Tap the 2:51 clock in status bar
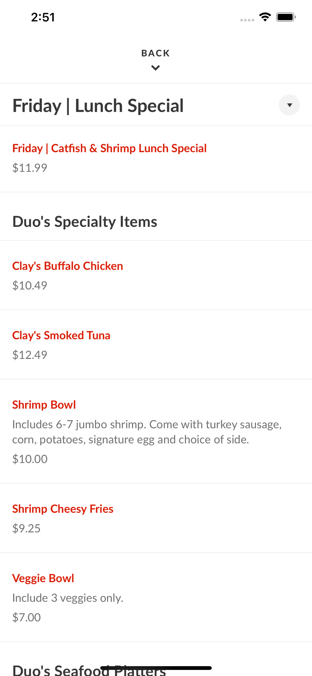 click(43, 17)
